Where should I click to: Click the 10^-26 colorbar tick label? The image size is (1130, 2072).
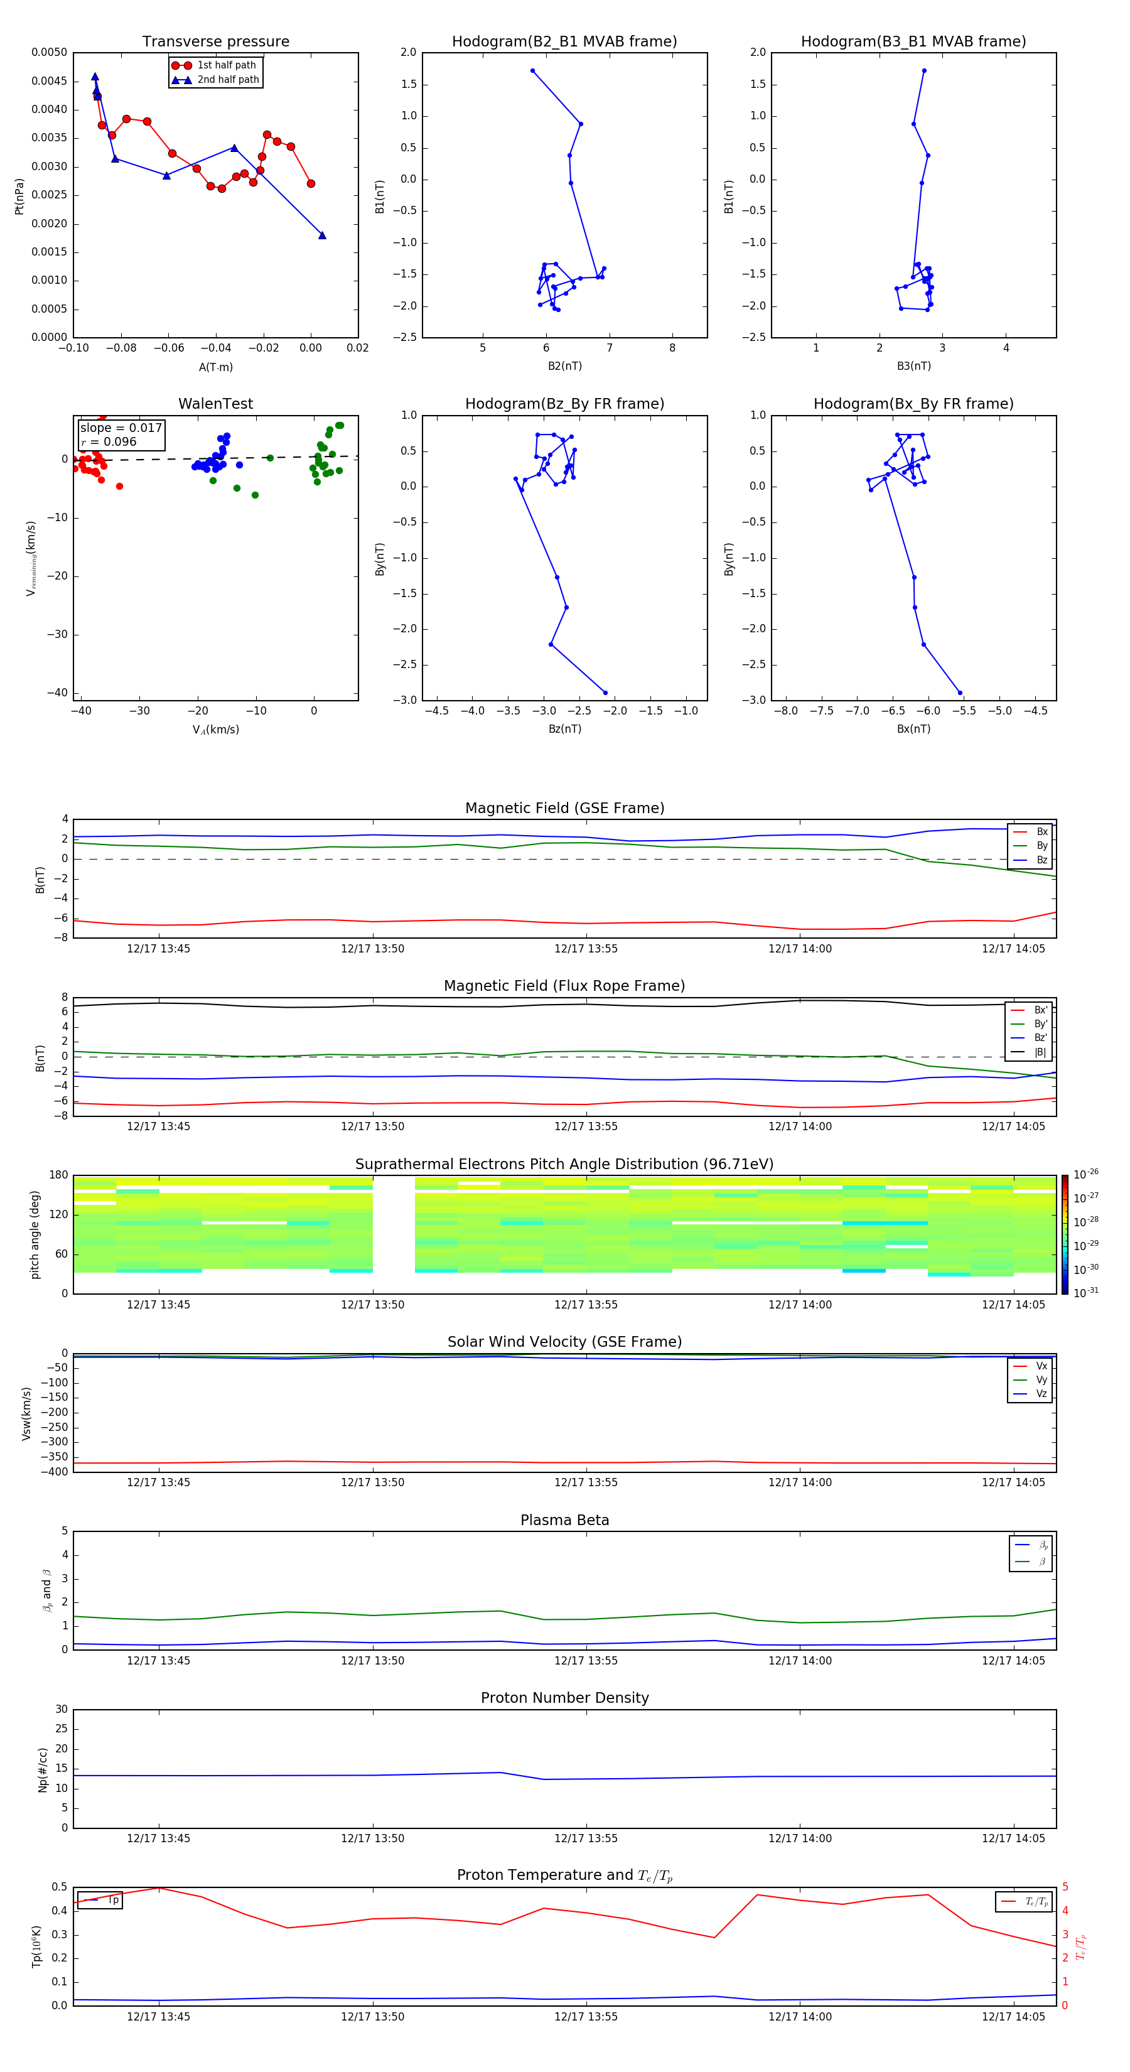(x=1086, y=1174)
